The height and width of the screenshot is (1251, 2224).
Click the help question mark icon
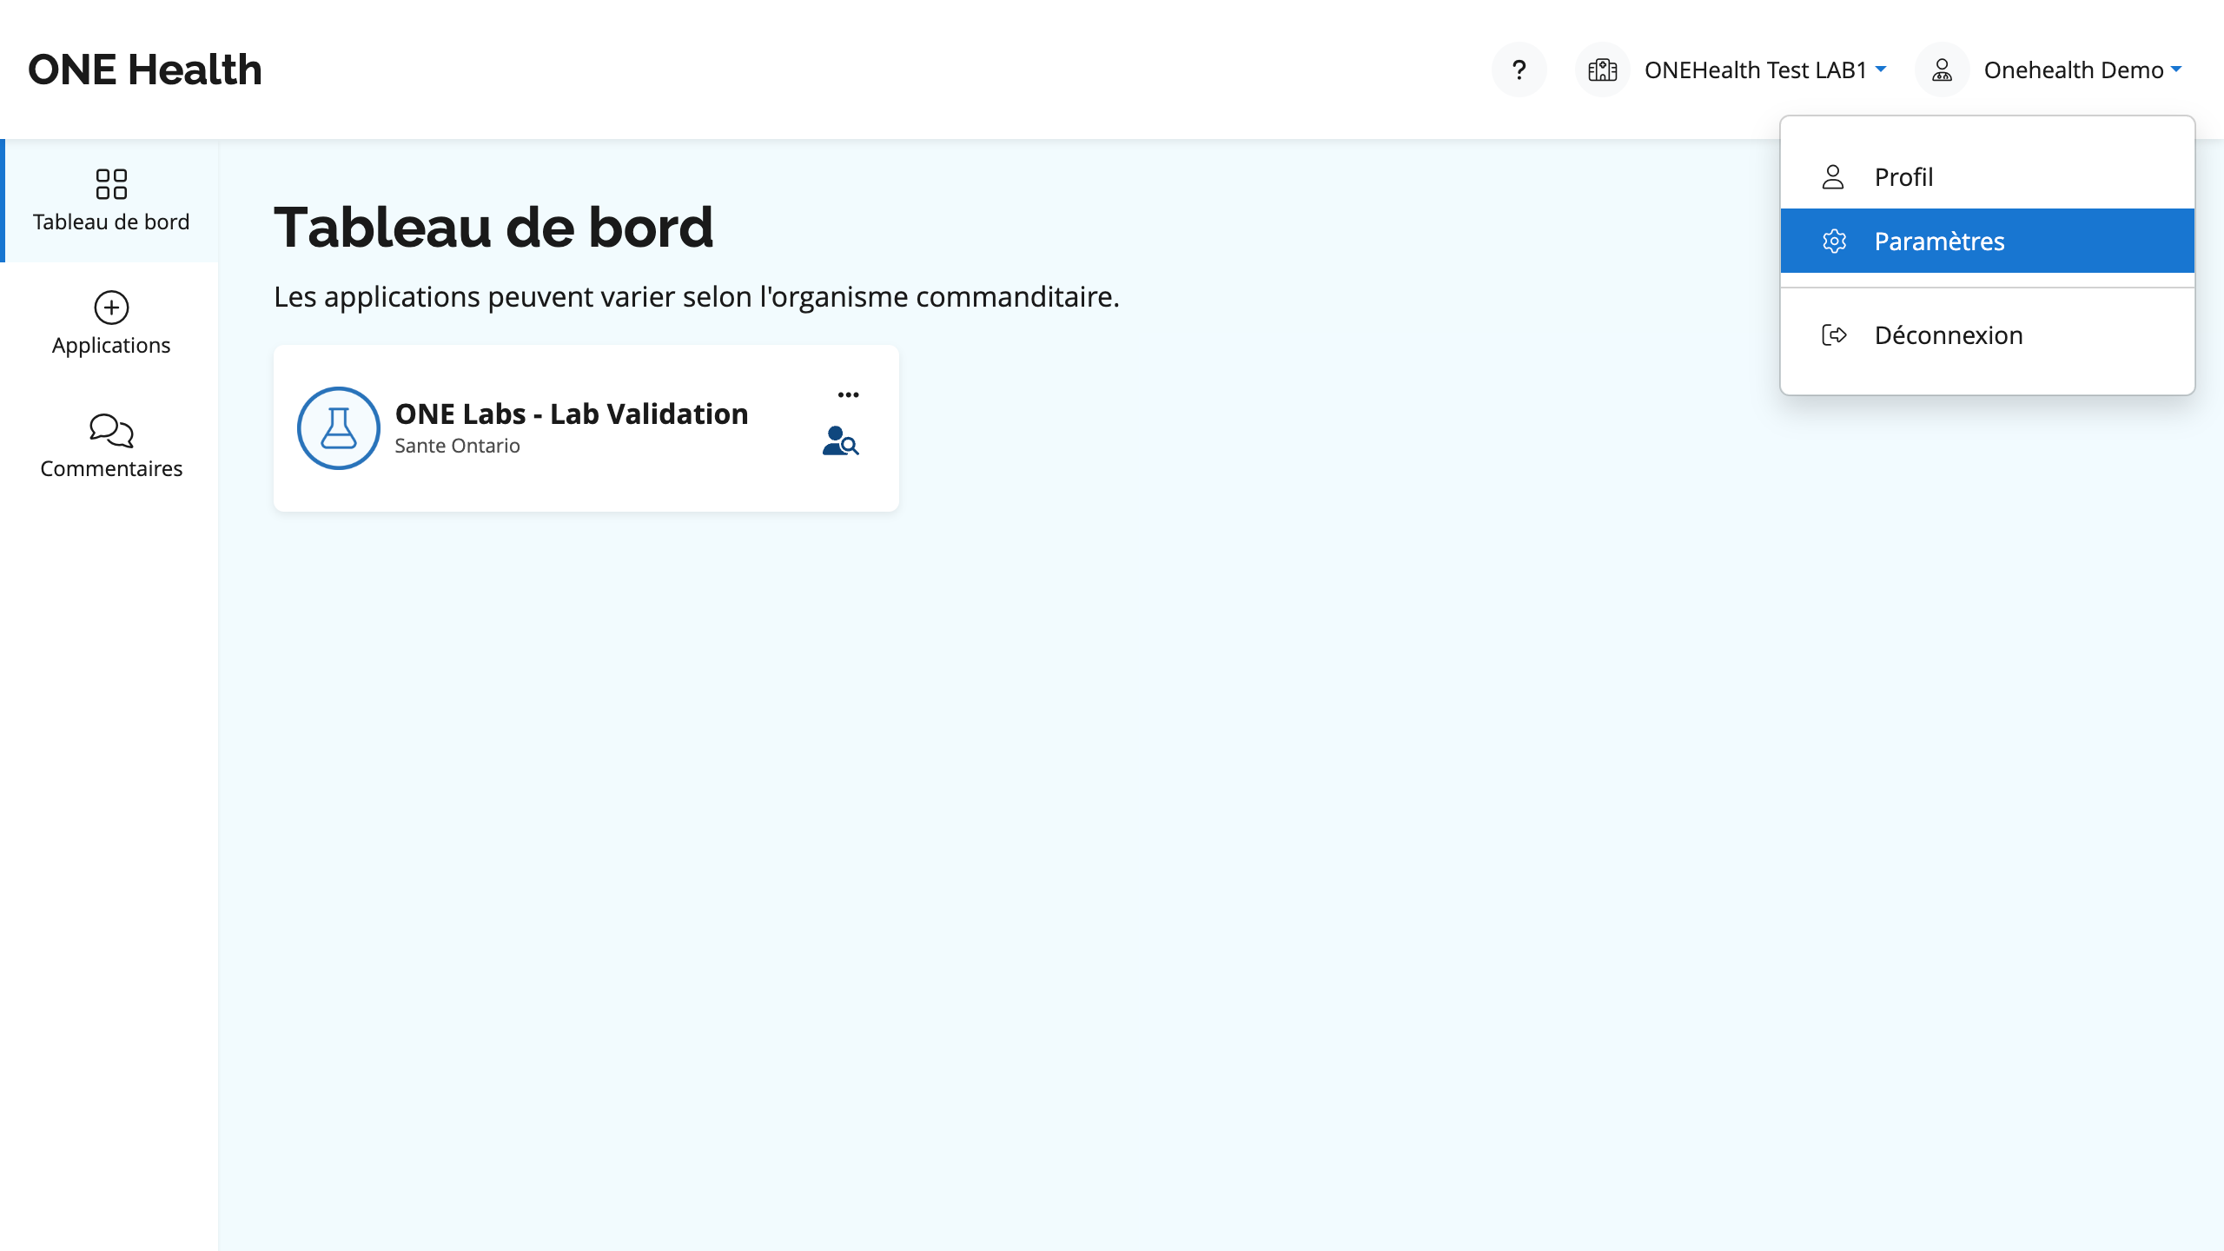pos(1519,69)
